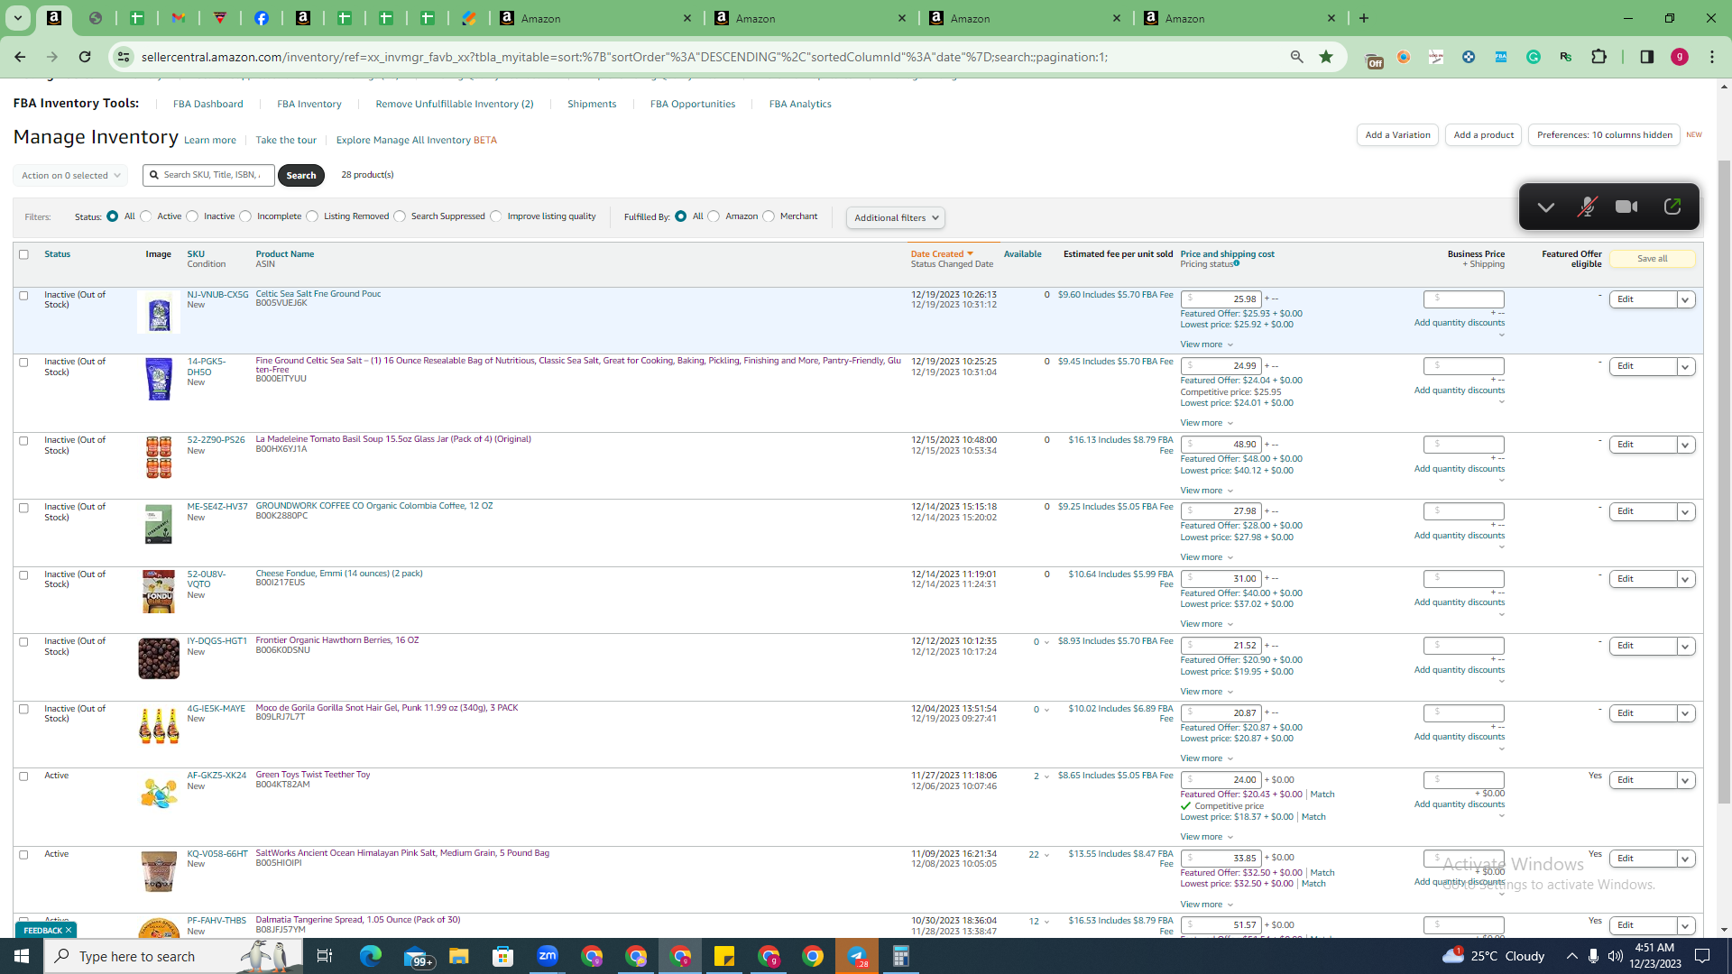Select Fulfilled By Amazon radio button
Image resolution: width=1732 pixels, height=974 pixels.
coord(714,216)
